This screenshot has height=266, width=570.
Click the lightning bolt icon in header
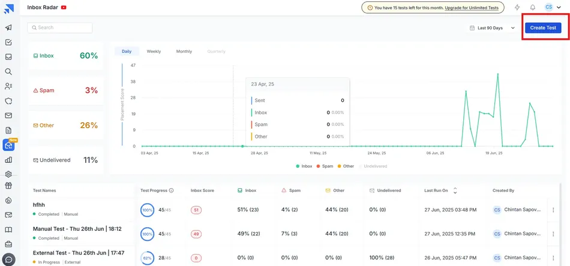[x=517, y=7]
